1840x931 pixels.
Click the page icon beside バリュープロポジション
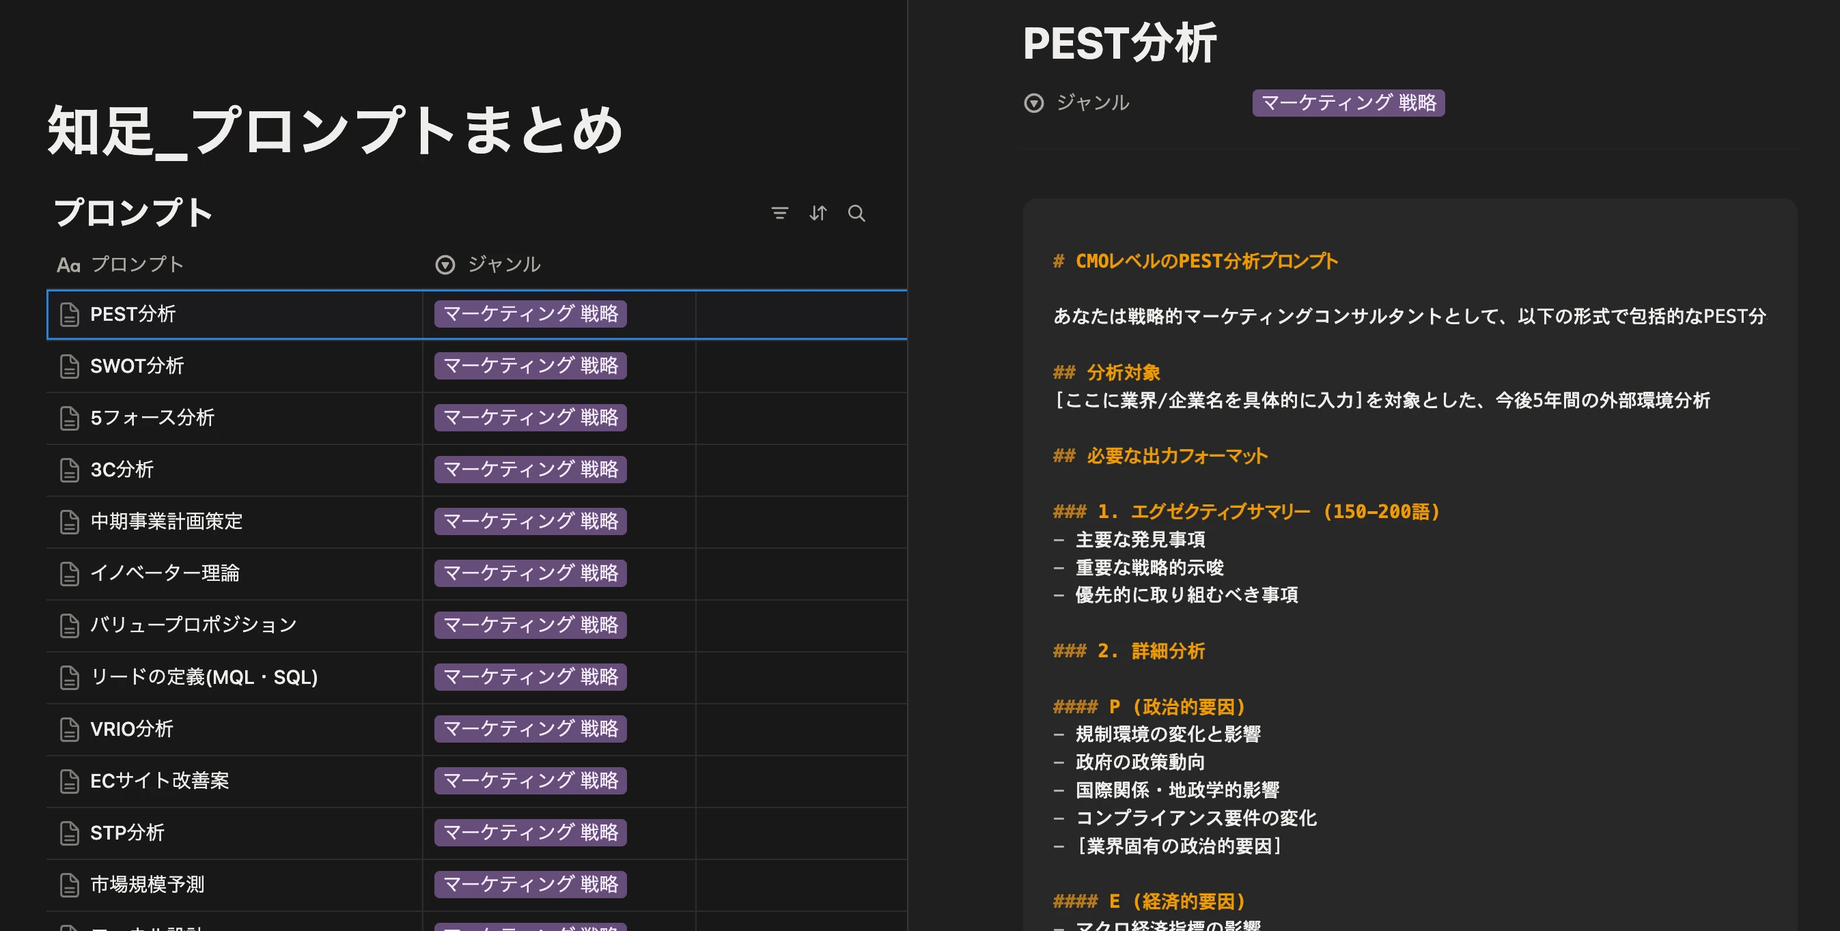point(69,625)
